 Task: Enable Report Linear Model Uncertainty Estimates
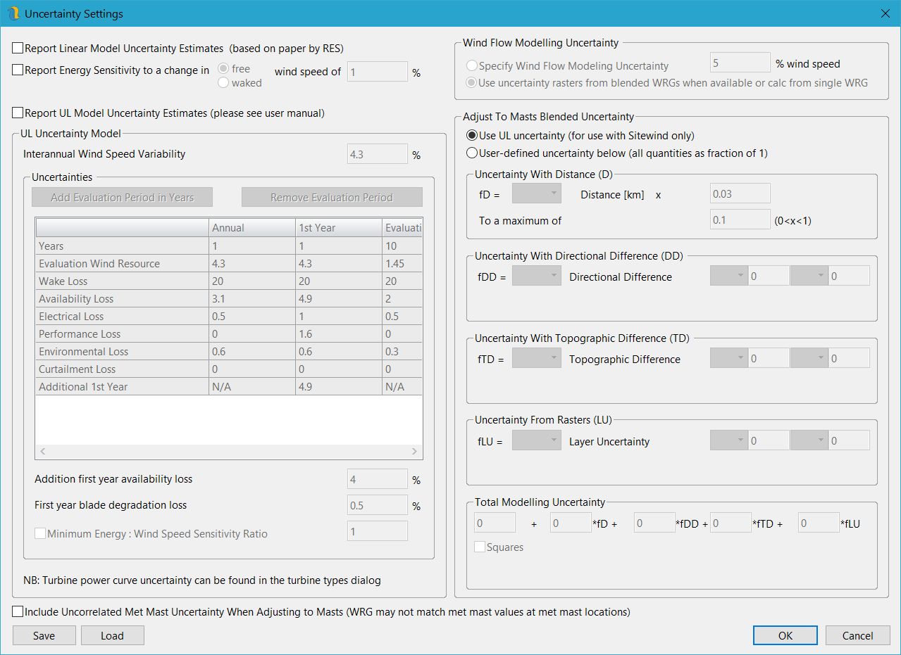pos(18,49)
